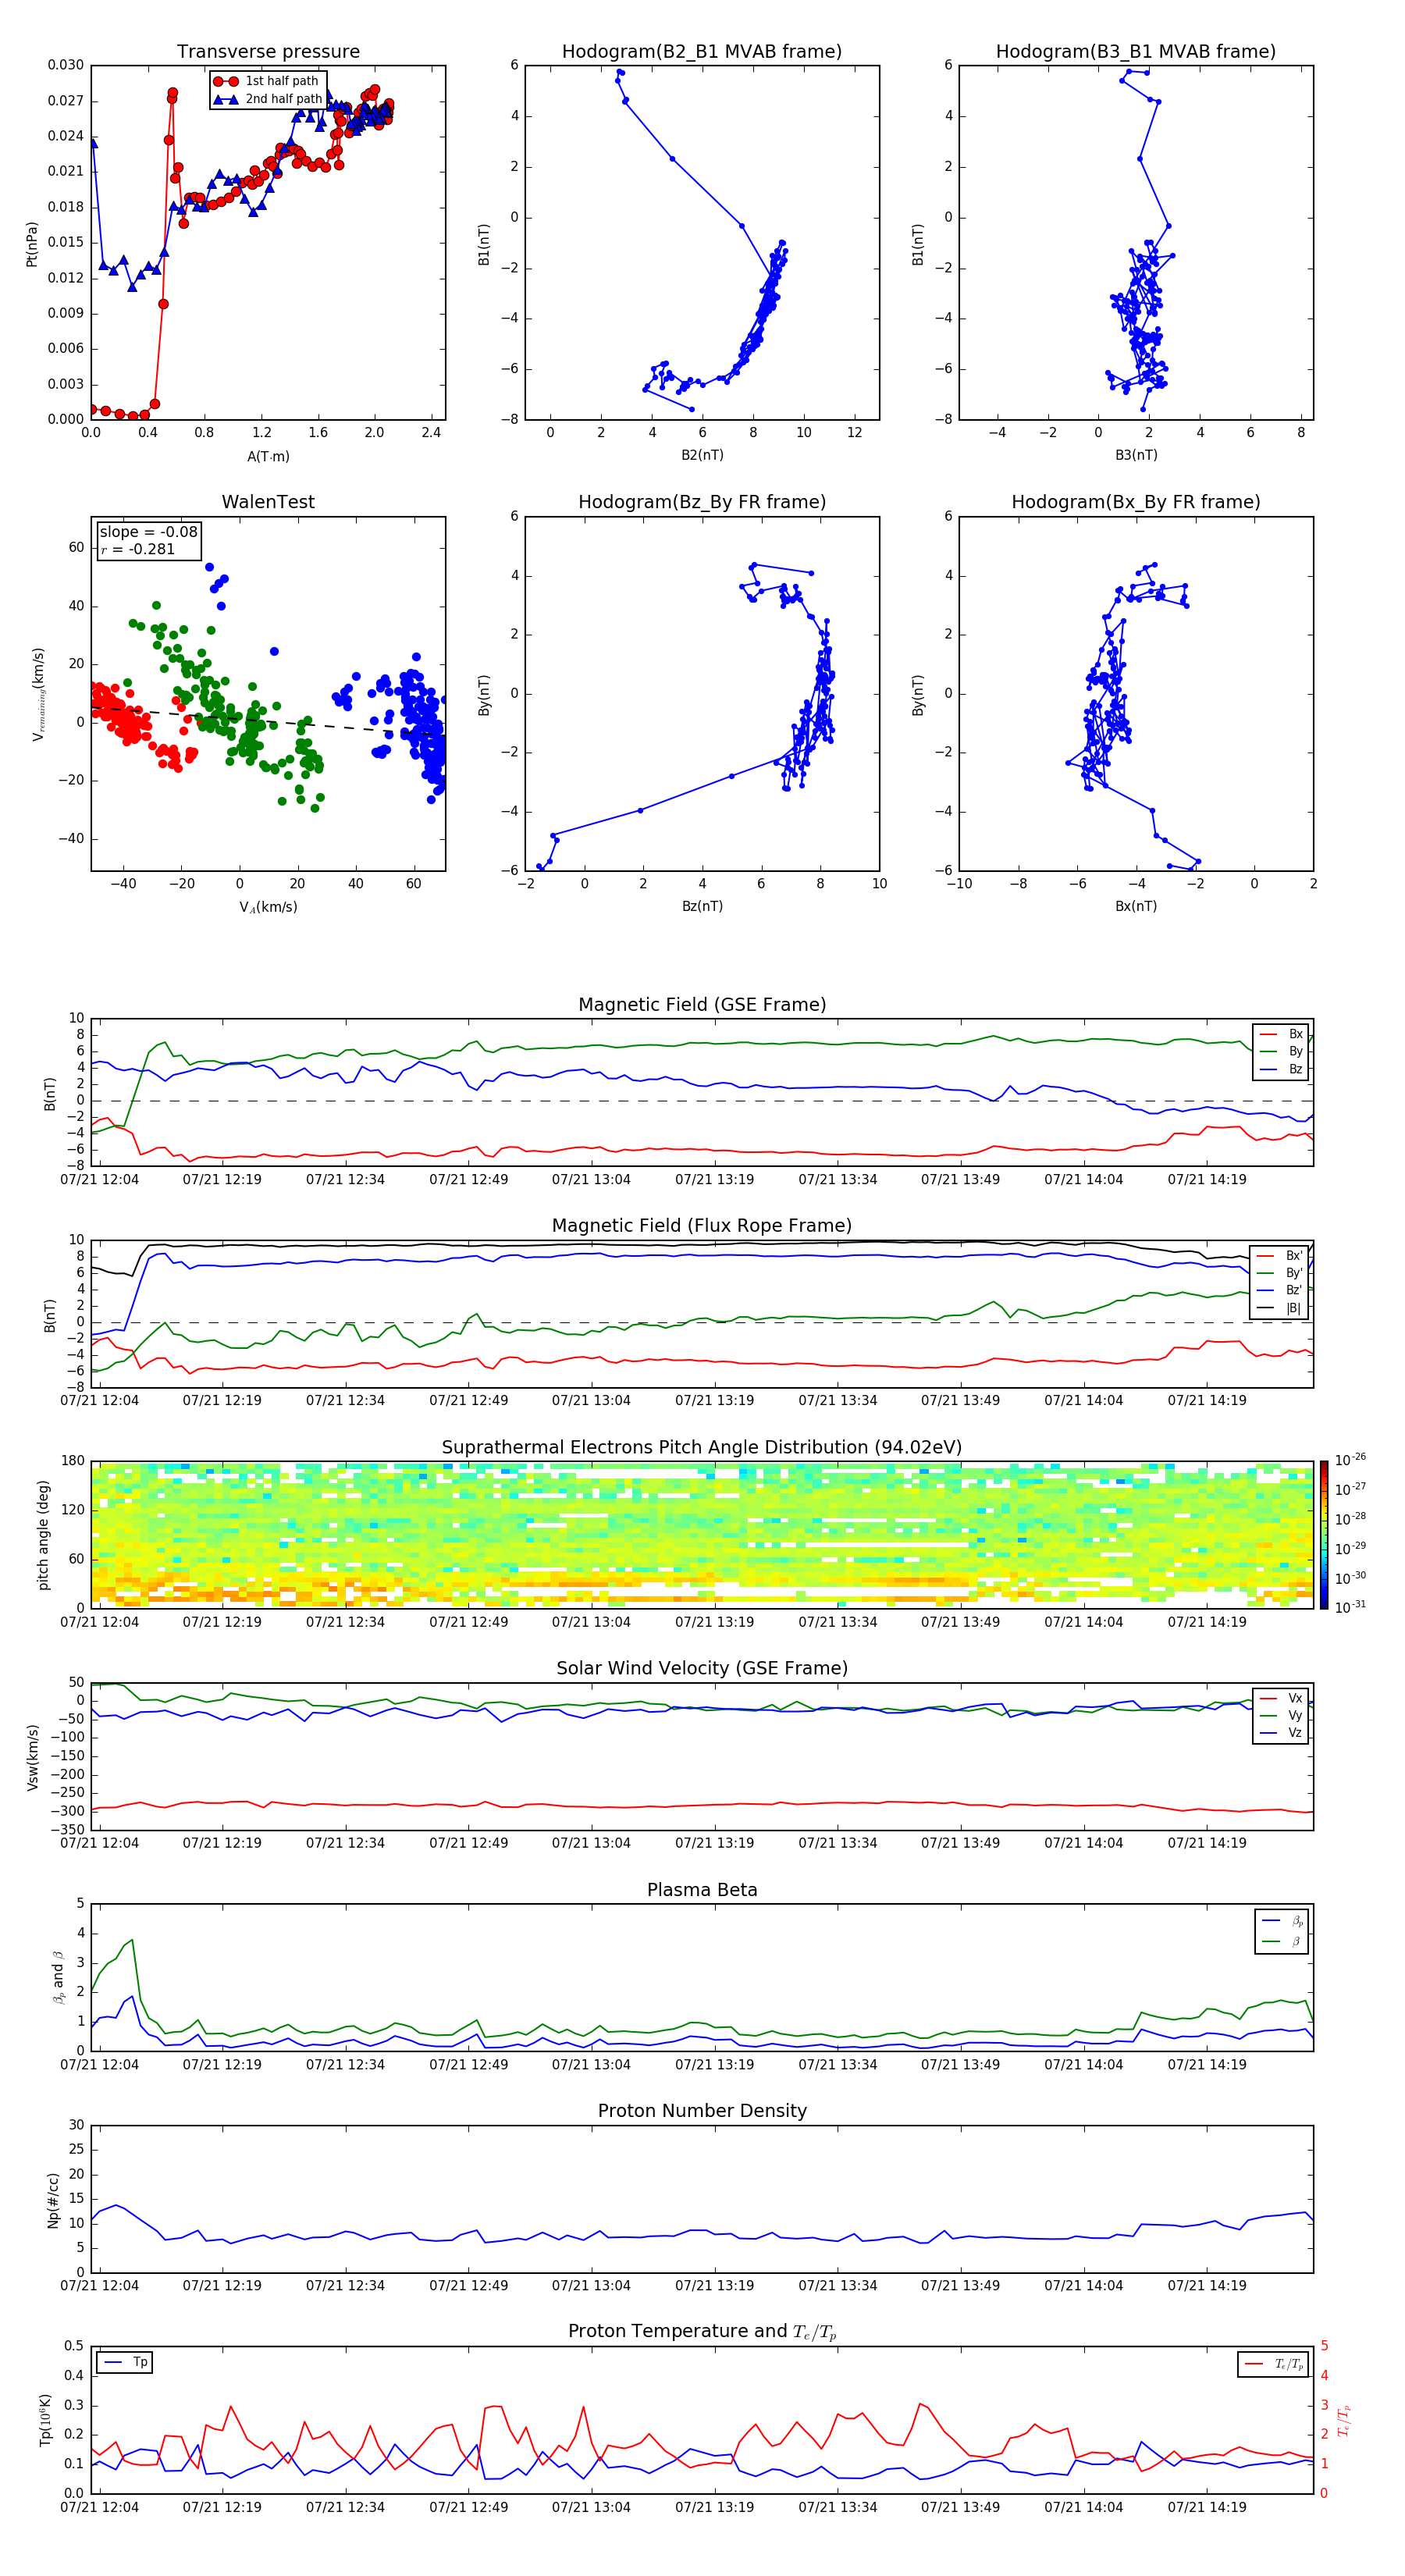Viewport: 1405px width, 2576px height.
Task: Click the 'Hodogram(B2_B1 MVAB frame)' title
Action: coord(702,51)
